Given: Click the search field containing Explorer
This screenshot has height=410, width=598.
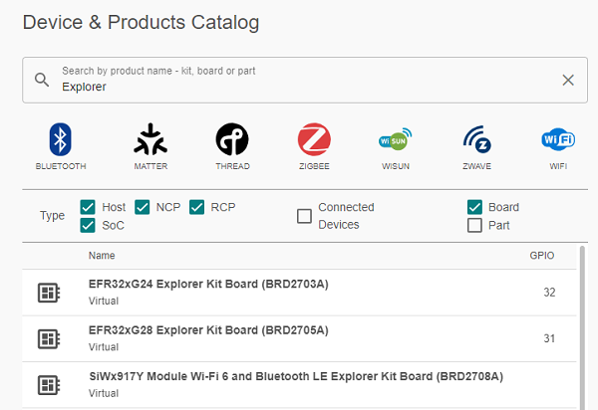Looking at the screenshot, I should coord(305,80).
